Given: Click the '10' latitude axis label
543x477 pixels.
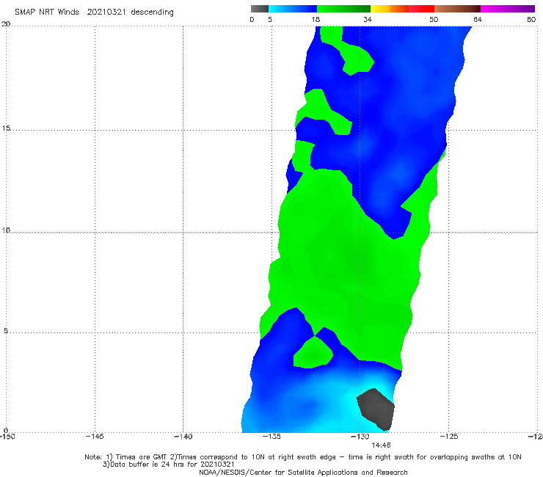Looking at the screenshot, I should click(6, 230).
